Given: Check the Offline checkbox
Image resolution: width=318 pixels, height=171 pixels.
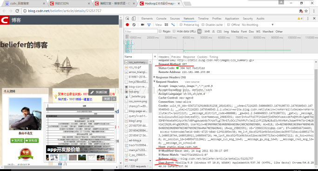Looking at the screenshot, I should tap(229, 25).
